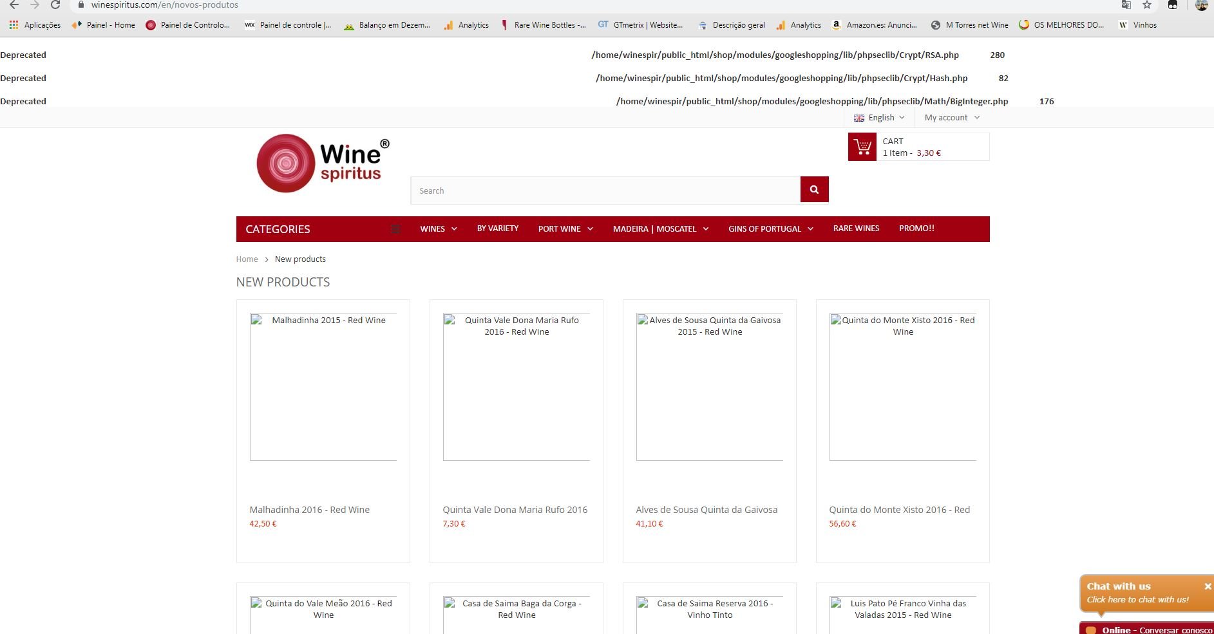Open the GTmetrix bookmark
Screen dimensions: 1214x634
pos(640,25)
